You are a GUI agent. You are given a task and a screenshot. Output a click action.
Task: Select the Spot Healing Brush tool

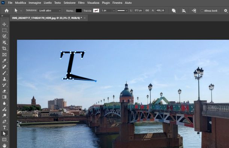[4, 67]
